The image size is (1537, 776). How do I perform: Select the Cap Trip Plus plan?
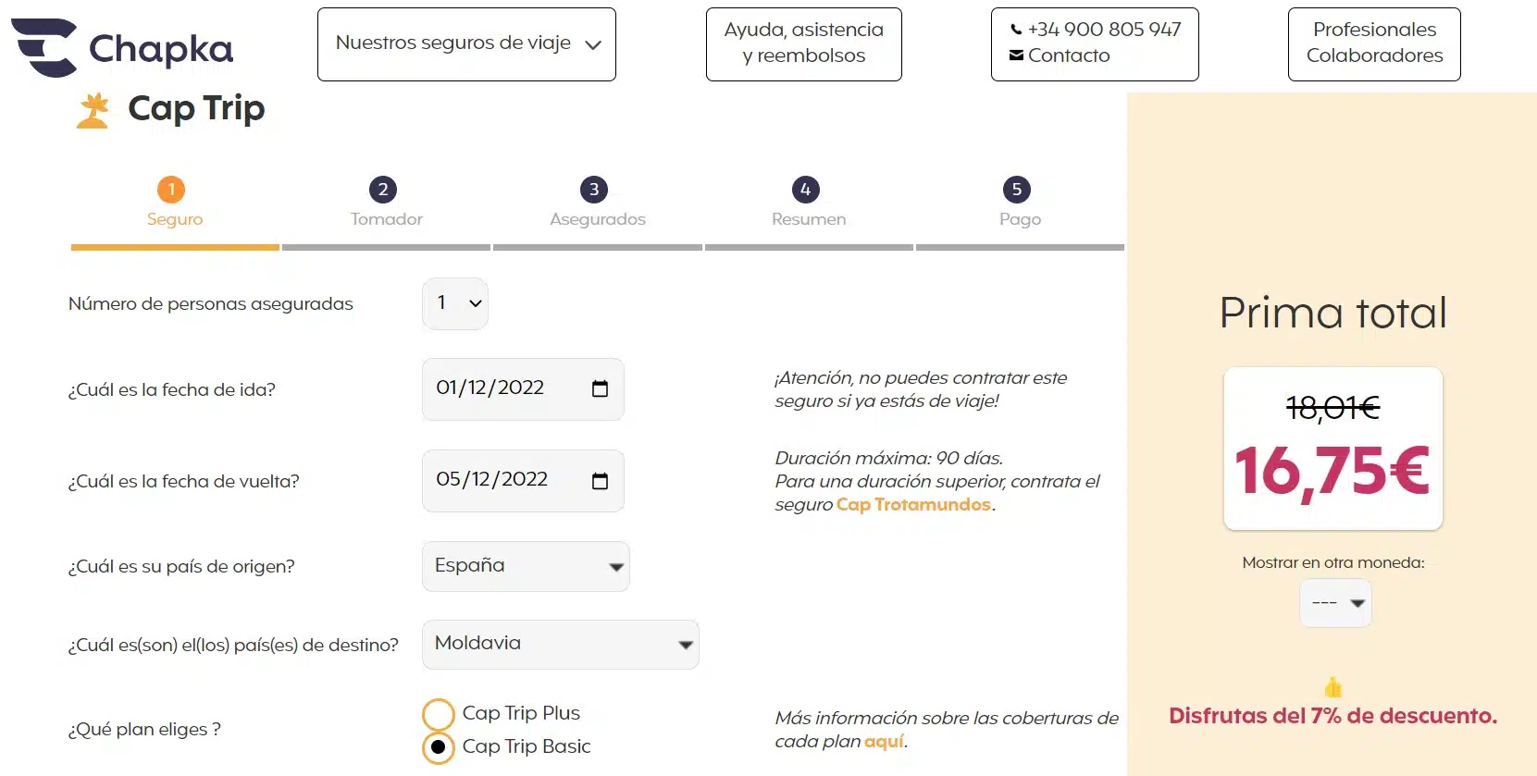click(x=439, y=714)
